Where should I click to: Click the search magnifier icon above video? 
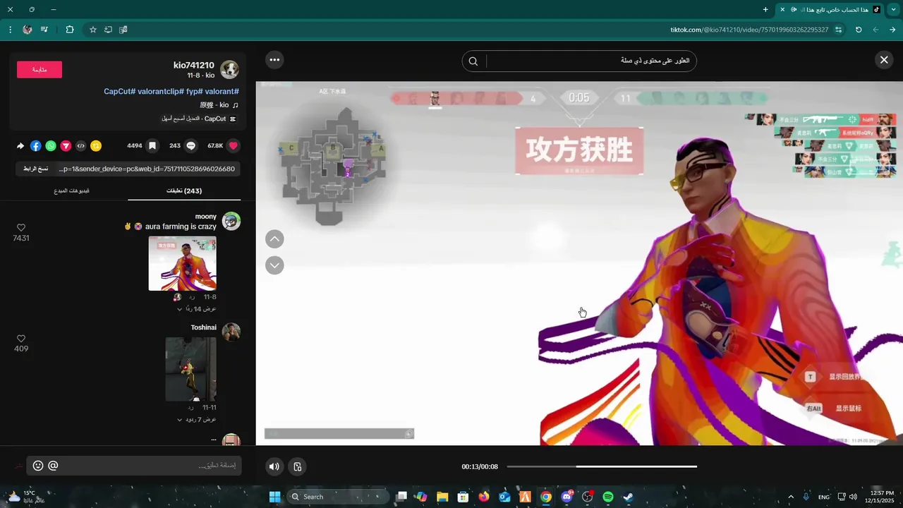tap(473, 61)
